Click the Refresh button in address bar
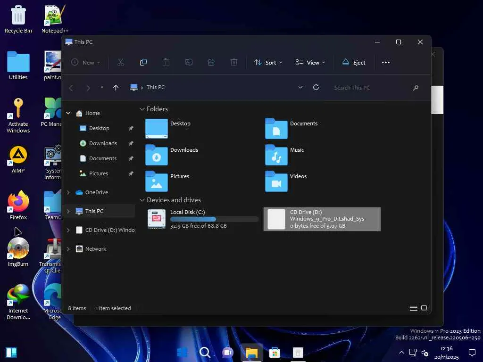Viewport: 483px width, 362px height. [316, 87]
